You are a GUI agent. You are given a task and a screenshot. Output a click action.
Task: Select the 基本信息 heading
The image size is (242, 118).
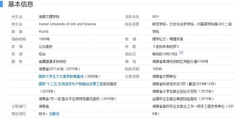[x=21, y=4]
